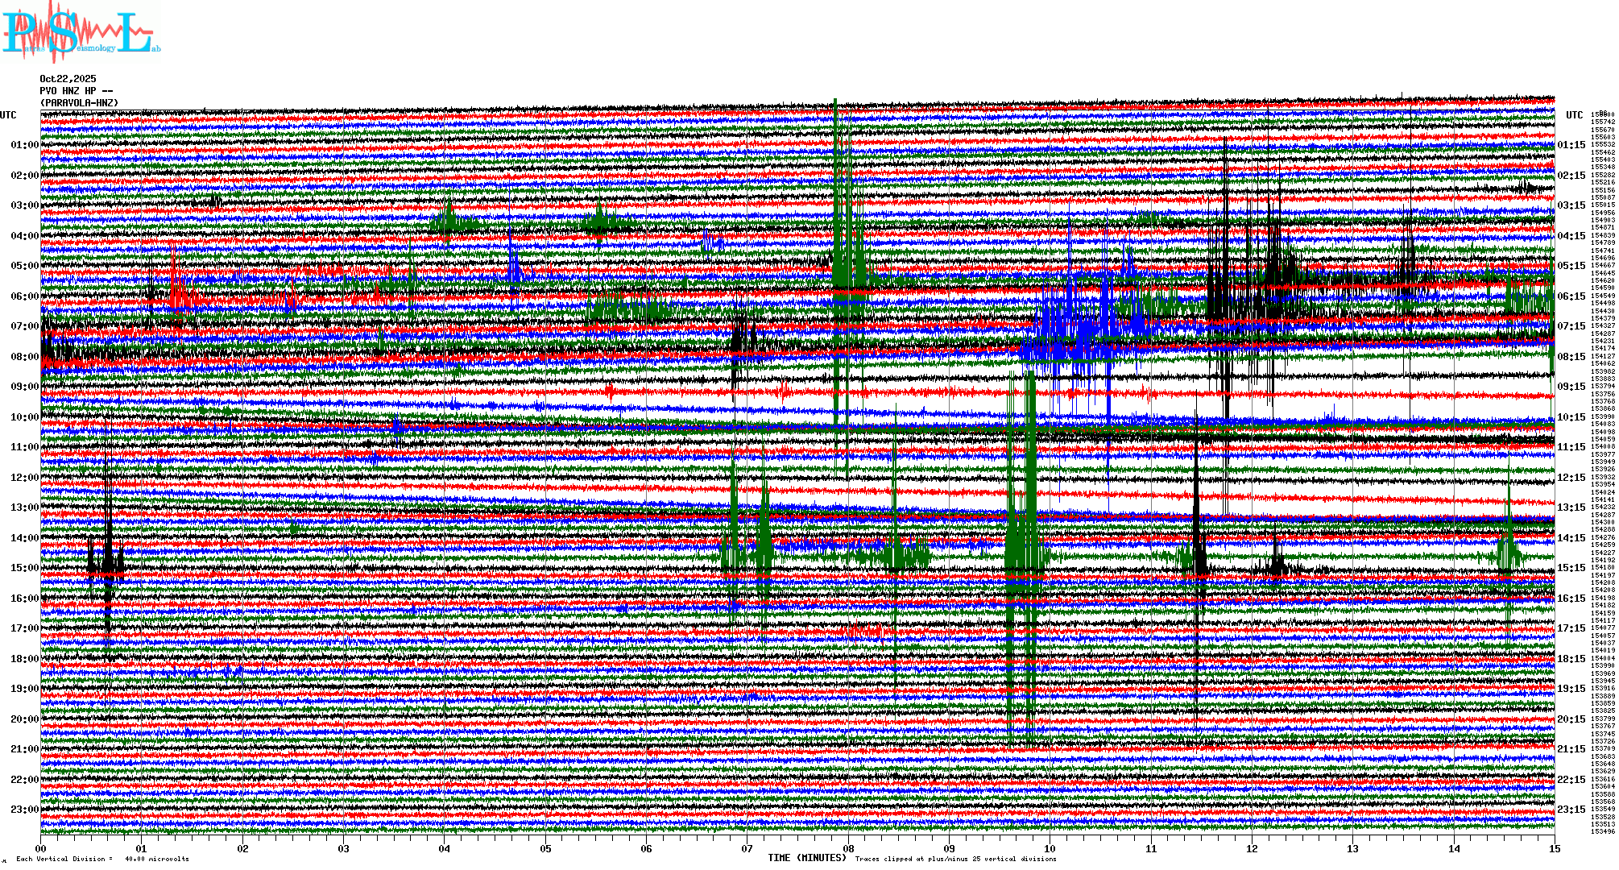
Task: Click the 14:15 time label on right axis
Action: (x=1571, y=538)
